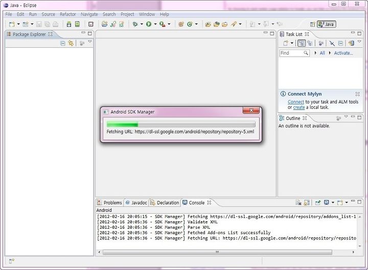The image size is (368, 270).
Task: Click the New wizard icon in toolbar
Action: tap(12, 24)
